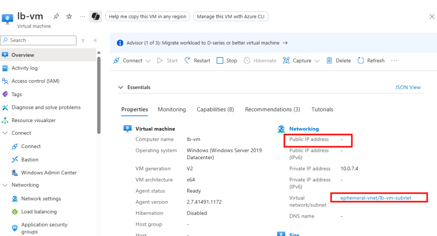This screenshot has width=437, height=236.
Task: Click the Agent status value Ready
Action: (194, 191)
